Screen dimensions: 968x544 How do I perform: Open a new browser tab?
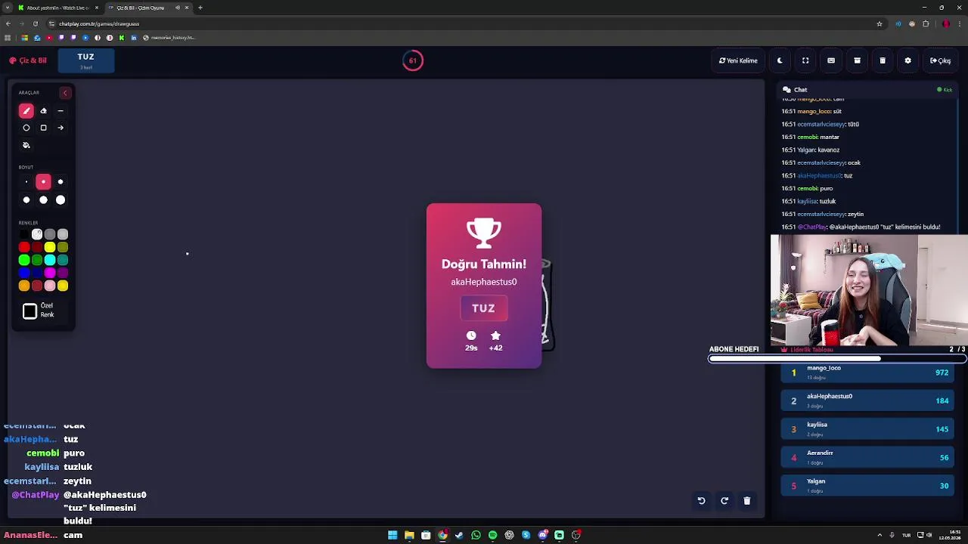[x=200, y=8]
